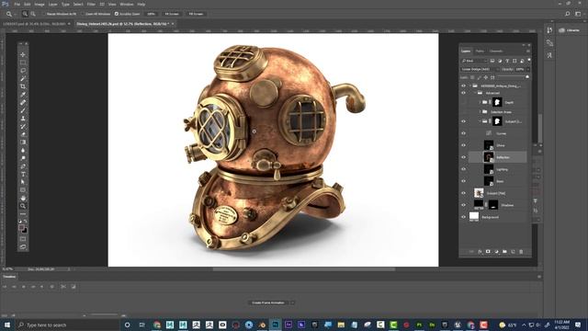Switch to the Channels panel tab
The width and height of the screenshot is (588, 331).
tap(496, 51)
